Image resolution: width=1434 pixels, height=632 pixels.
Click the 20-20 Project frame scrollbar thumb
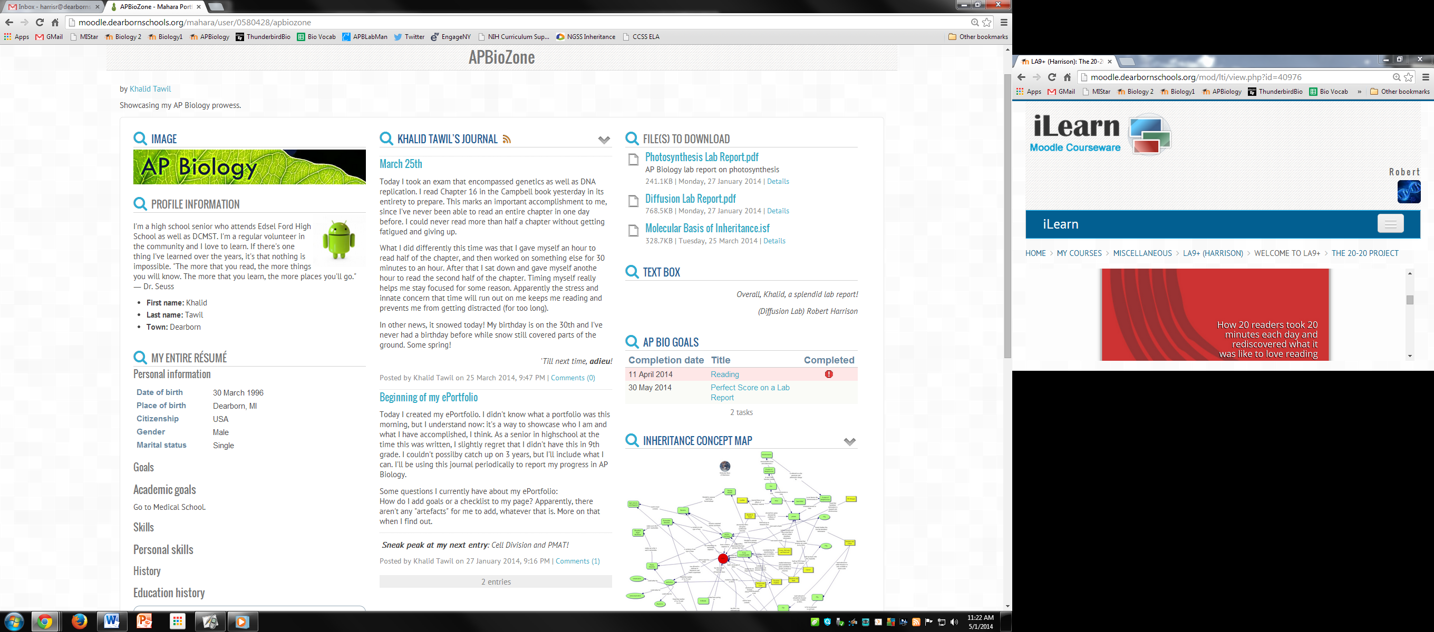coord(1410,300)
